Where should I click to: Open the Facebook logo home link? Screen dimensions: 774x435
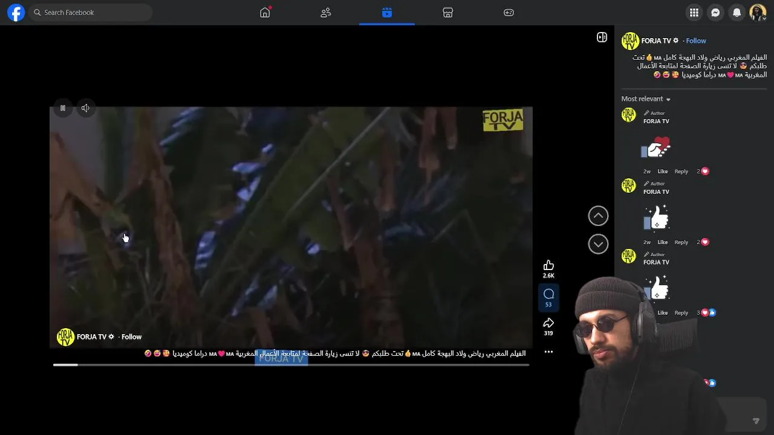16,12
